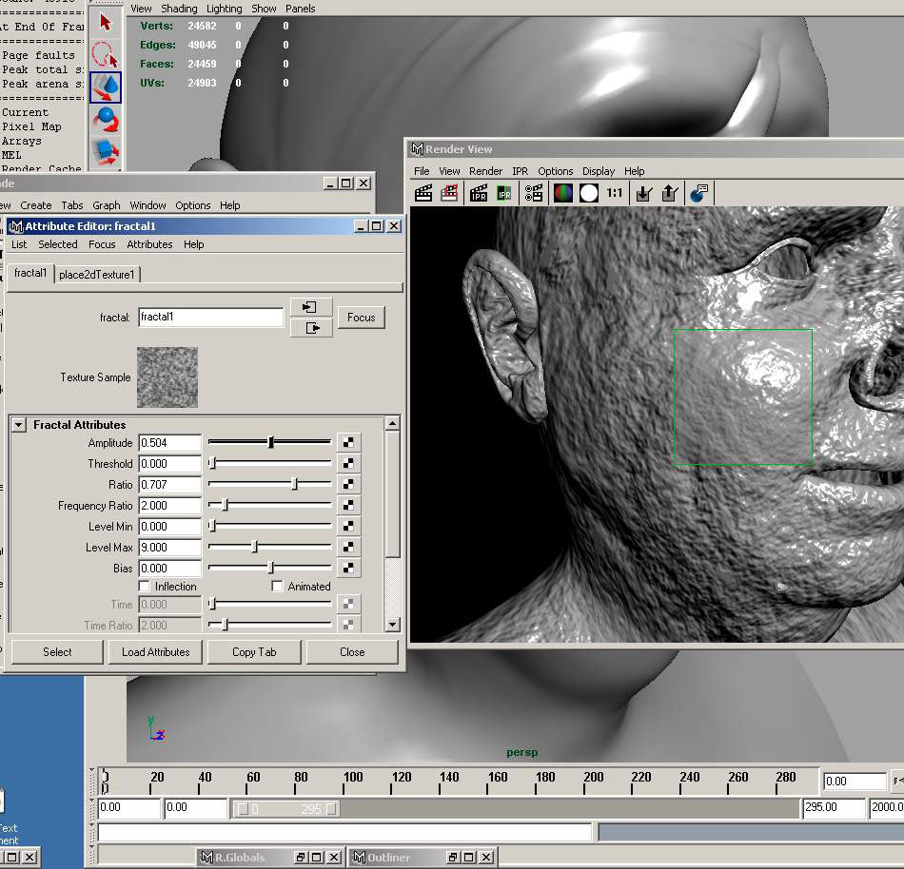Open the viewport Shading menu
The height and width of the screenshot is (869, 904).
pos(179,9)
